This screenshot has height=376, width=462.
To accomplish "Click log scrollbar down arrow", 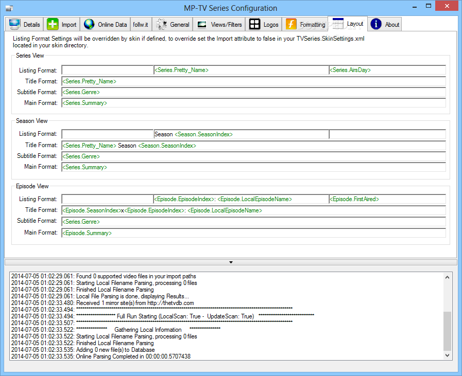I will tap(447, 355).
